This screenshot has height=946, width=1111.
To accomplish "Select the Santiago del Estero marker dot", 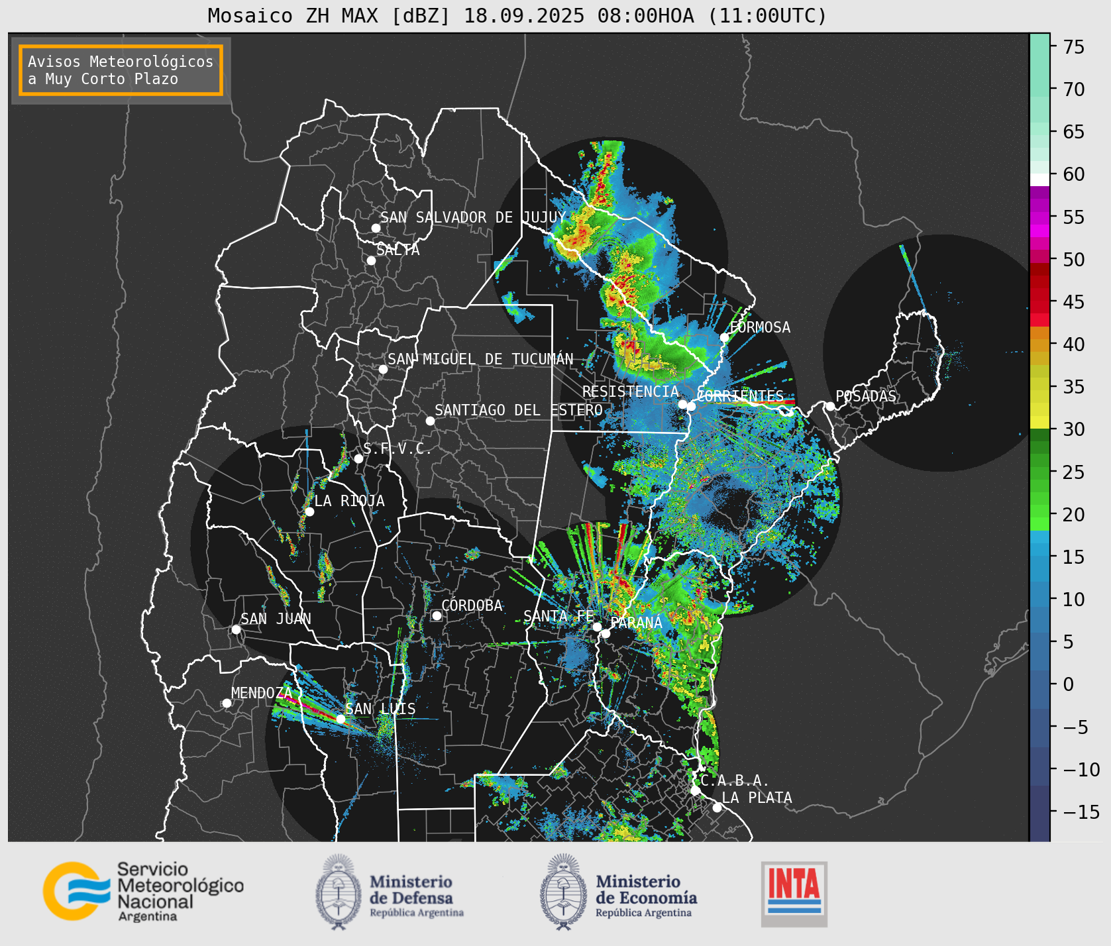I will click(430, 421).
